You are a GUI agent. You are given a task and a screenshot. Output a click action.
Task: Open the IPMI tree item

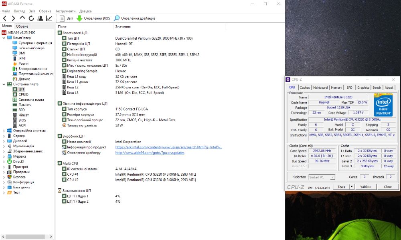(x=22, y=58)
